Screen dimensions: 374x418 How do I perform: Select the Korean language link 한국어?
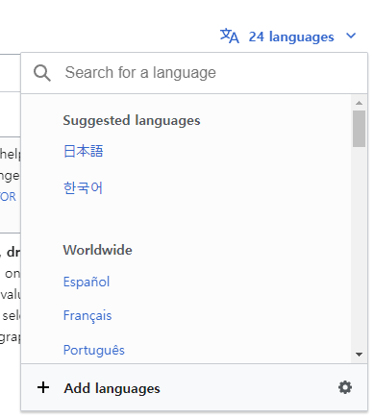click(x=83, y=187)
